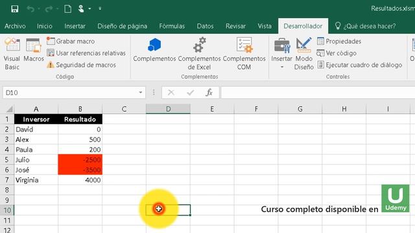
Task: Click Ejecutar cuadro de diálogo
Action: coord(360,65)
